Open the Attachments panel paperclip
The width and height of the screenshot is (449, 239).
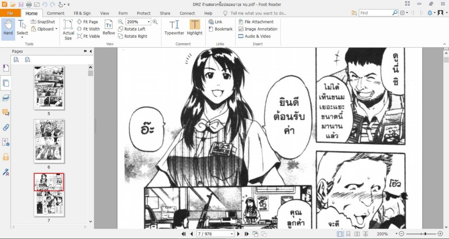[6, 127]
